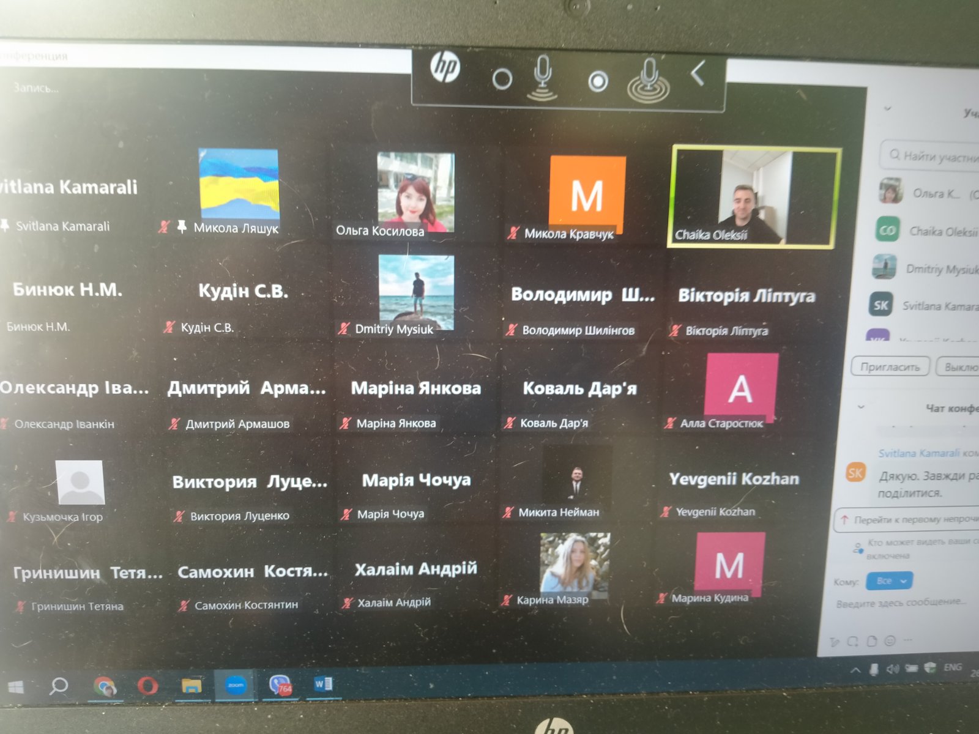The width and height of the screenshot is (979, 734).
Task: Switch ENG keyboard language in tray
Action: click(x=953, y=667)
